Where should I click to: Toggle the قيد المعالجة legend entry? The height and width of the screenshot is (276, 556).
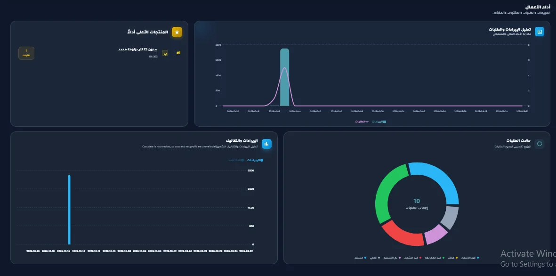[435, 258]
